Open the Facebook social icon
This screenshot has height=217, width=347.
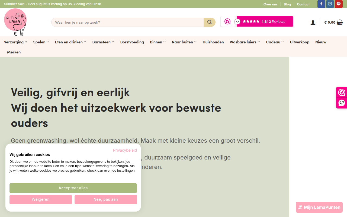click(x=321, y=4)
